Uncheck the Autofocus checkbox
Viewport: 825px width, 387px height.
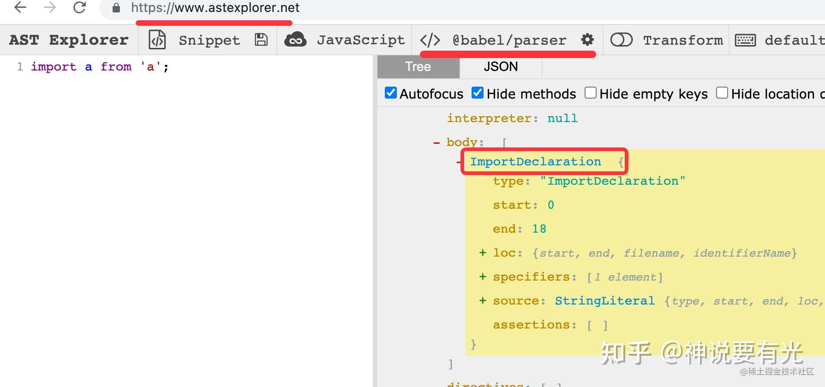coord(391,93)
